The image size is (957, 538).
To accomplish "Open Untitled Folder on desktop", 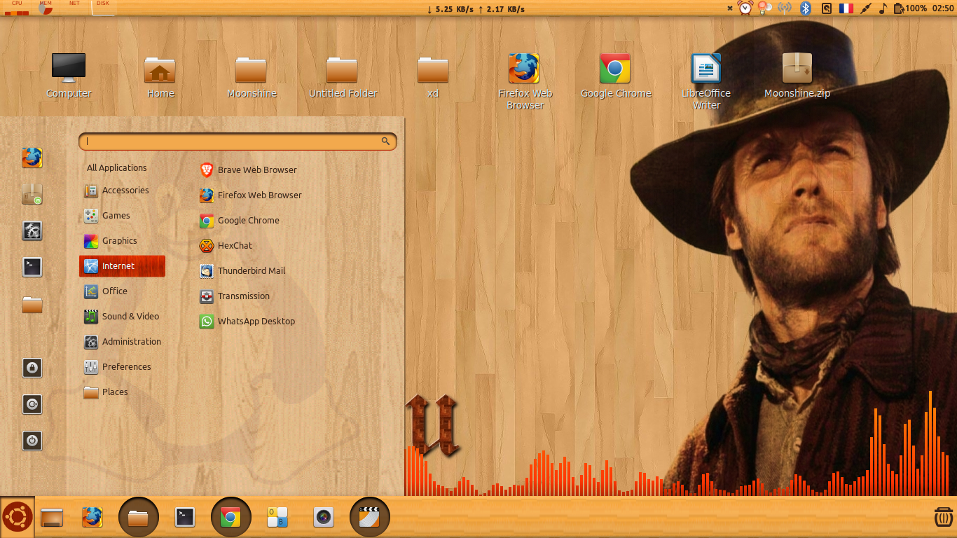I will coord(343,75).
